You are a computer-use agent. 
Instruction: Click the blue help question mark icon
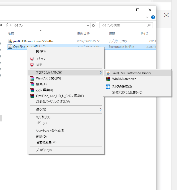(153, 17)
